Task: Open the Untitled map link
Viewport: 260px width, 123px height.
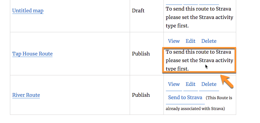Action: 28,11
